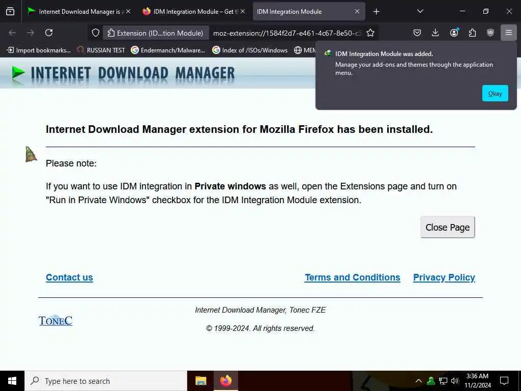521x391 pixels.
Task: Focus the moz-extension URL address field
Action: pyautogui.click(x=287, y=33)
